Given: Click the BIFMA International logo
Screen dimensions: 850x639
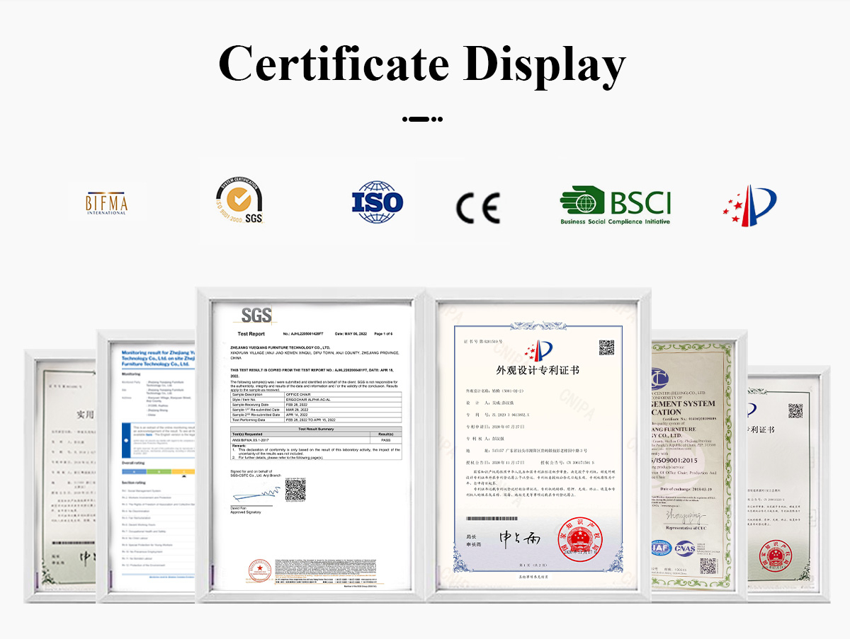Looking at the screenshot, I should 107,203.
